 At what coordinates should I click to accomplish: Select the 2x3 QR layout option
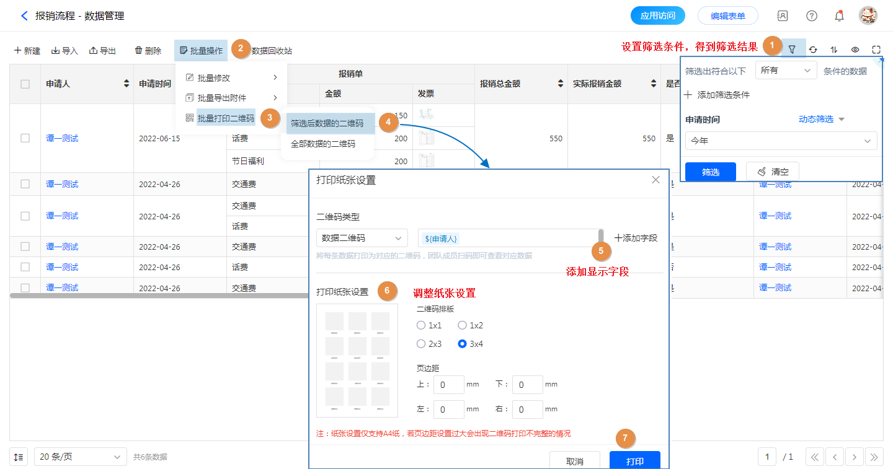(x=421, y=344)
